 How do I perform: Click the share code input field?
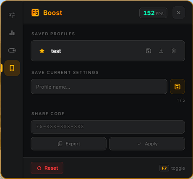point(108,127)
